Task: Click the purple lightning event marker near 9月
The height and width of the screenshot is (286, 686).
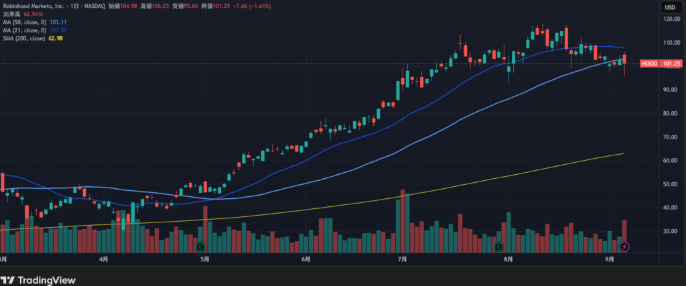Action: 625,247
